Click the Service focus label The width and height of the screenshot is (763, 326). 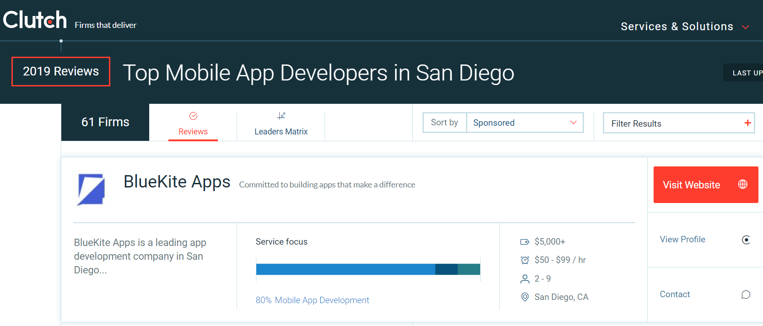tap(281, 242)
